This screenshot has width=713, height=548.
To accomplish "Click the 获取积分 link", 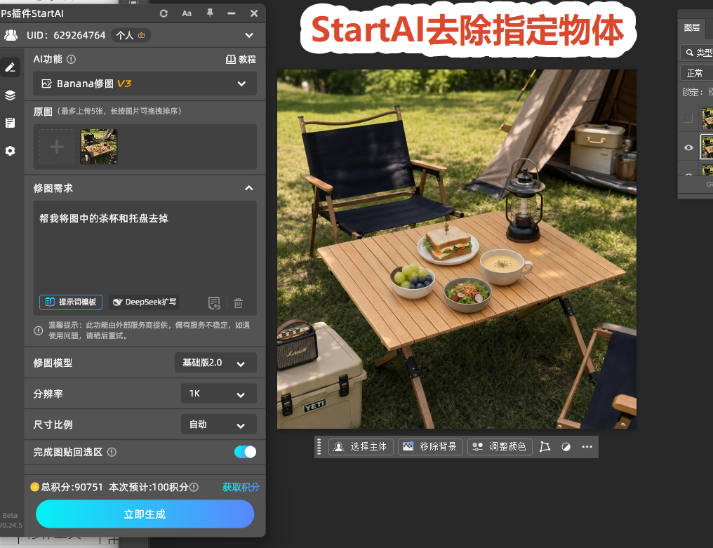I will click(241, 487).
